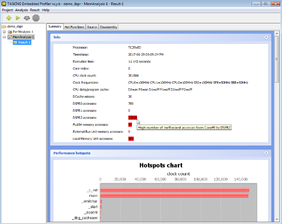Click the gray stop sign icon
282x224 pixels.
tap(36, 18)
